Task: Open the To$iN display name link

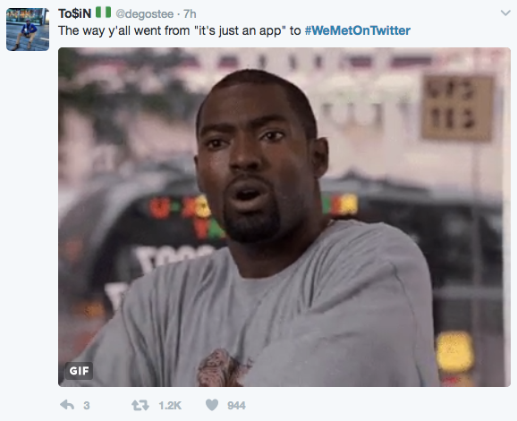Action: pyautogui.click(x=75, y=13)
